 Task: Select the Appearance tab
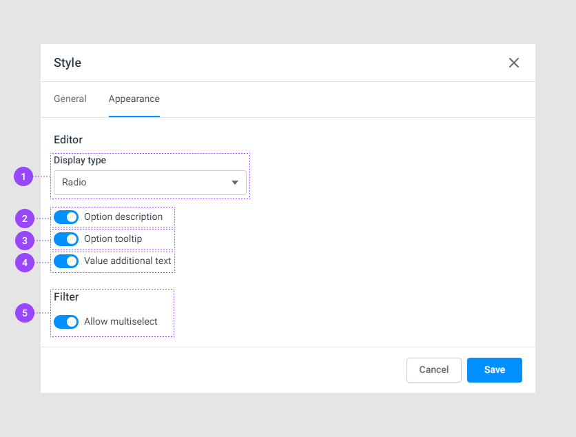click(x=134, y=99)
